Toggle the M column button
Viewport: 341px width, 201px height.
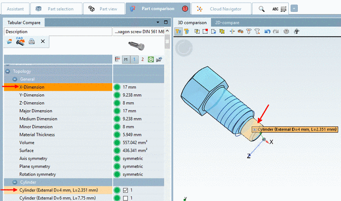click(x=126, y=60)
